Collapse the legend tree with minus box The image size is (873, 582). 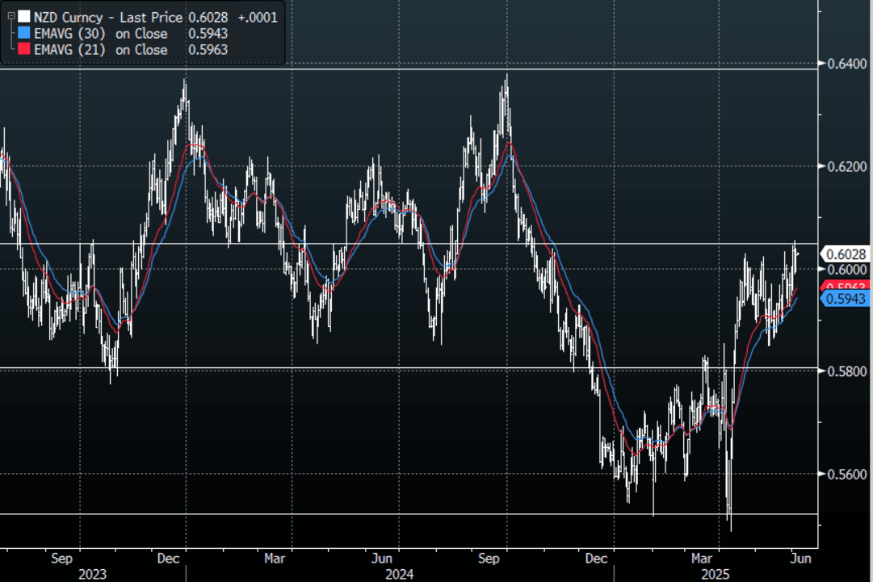9,16
